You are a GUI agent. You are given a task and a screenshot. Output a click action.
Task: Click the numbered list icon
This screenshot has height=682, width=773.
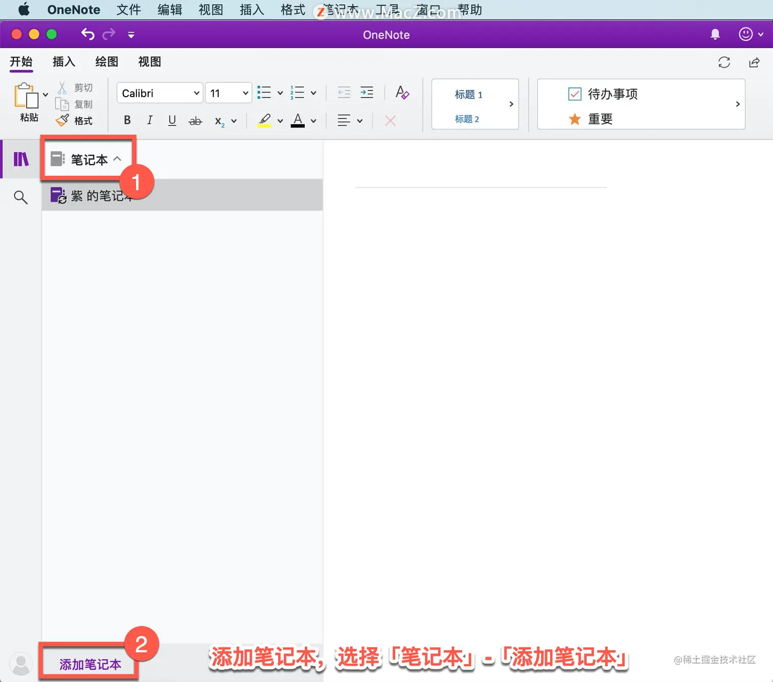point(298,93)
